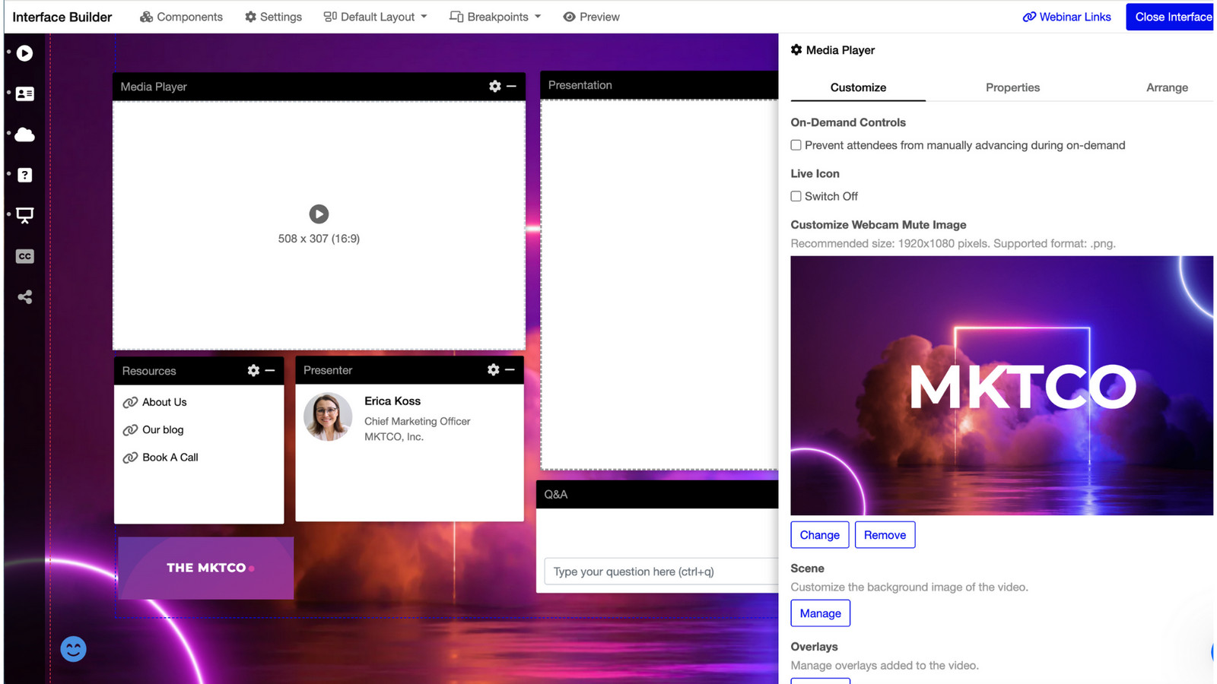Click the play button in media player
The height and width of the screenshot is (684, 1217).
point(319,214)
